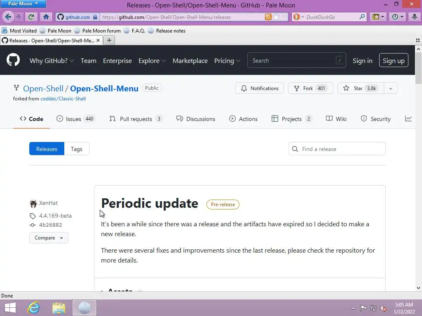The height and width of the screenshot is (316, 422).
Task: Open the Periodic update release title
Action: [x=150, y=203]
